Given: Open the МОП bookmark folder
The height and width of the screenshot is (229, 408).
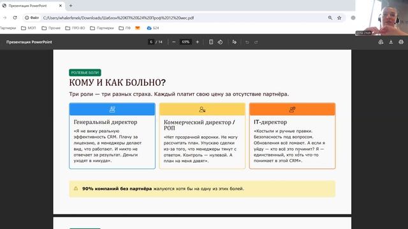Looking at the screenshot, I should pos(29,28).
